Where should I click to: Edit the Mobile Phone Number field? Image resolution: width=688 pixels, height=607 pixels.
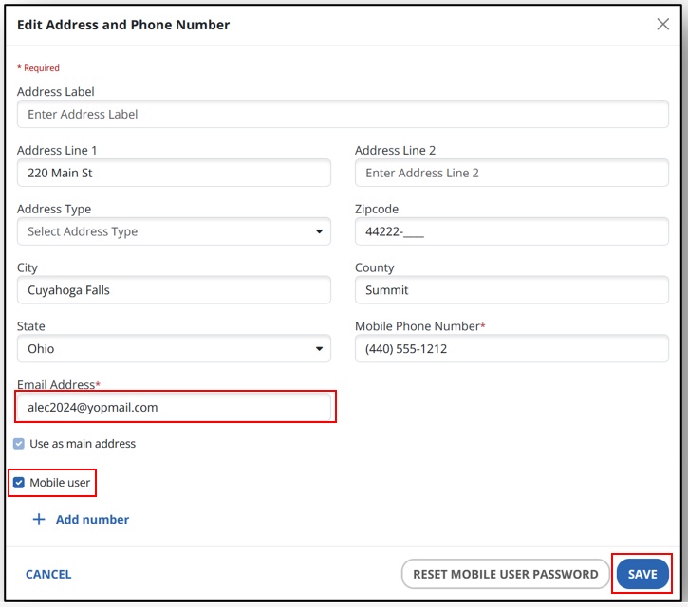tap(511, 349)
